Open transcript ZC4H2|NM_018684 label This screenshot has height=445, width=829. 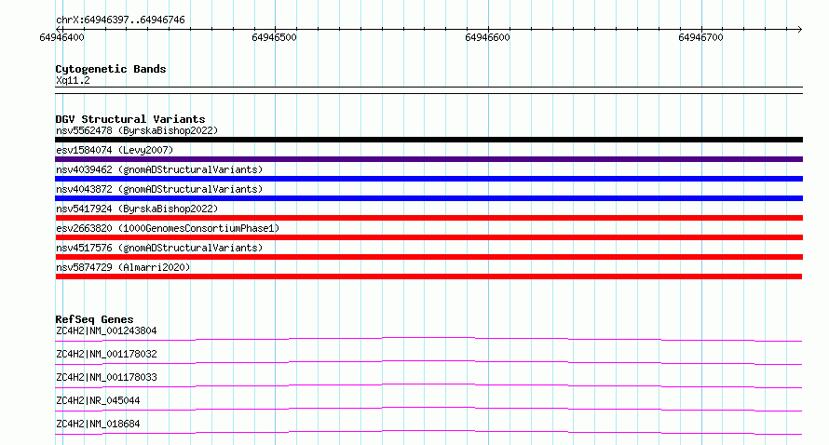[98, 424]
